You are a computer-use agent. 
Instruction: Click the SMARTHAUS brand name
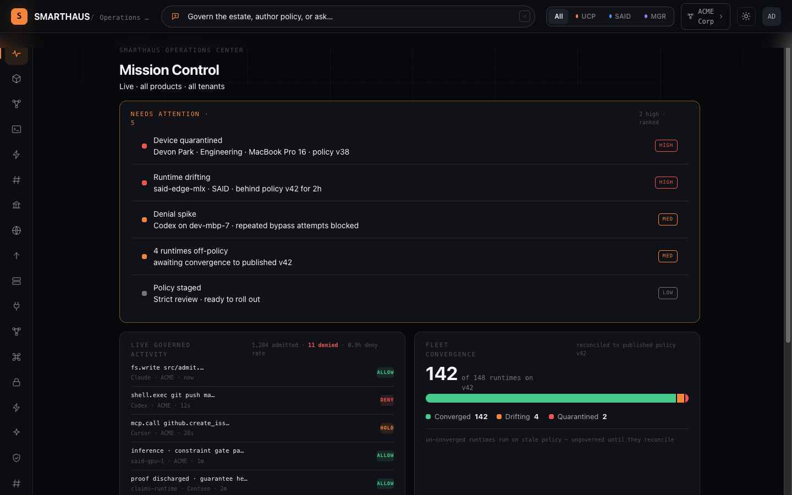point(62,16)
